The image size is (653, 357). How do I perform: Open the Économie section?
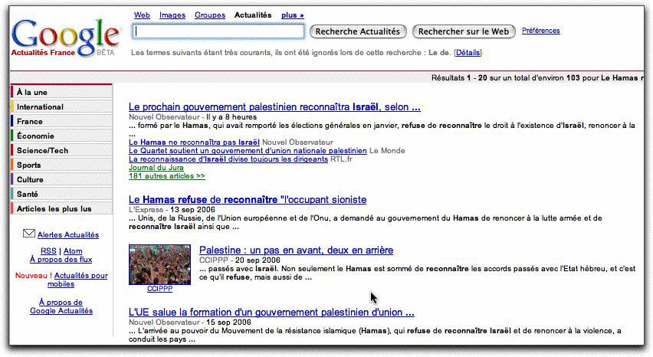pos(61,136)
